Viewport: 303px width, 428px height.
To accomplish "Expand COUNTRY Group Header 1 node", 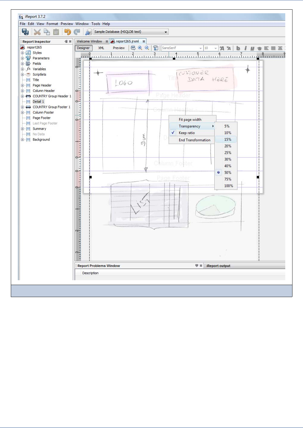I will click(23, 96).
